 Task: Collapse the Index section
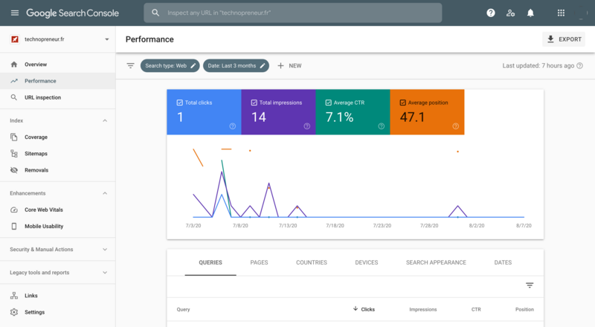tap(105, 120)
